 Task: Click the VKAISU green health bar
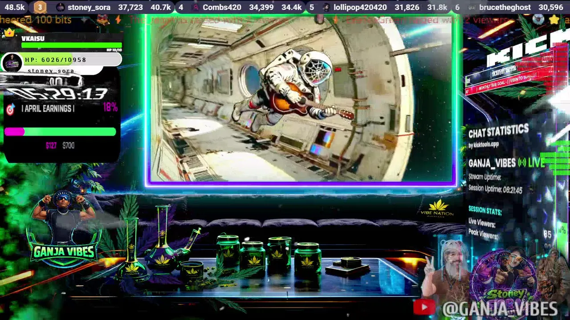pyautogui.click(x=71, y=45)
